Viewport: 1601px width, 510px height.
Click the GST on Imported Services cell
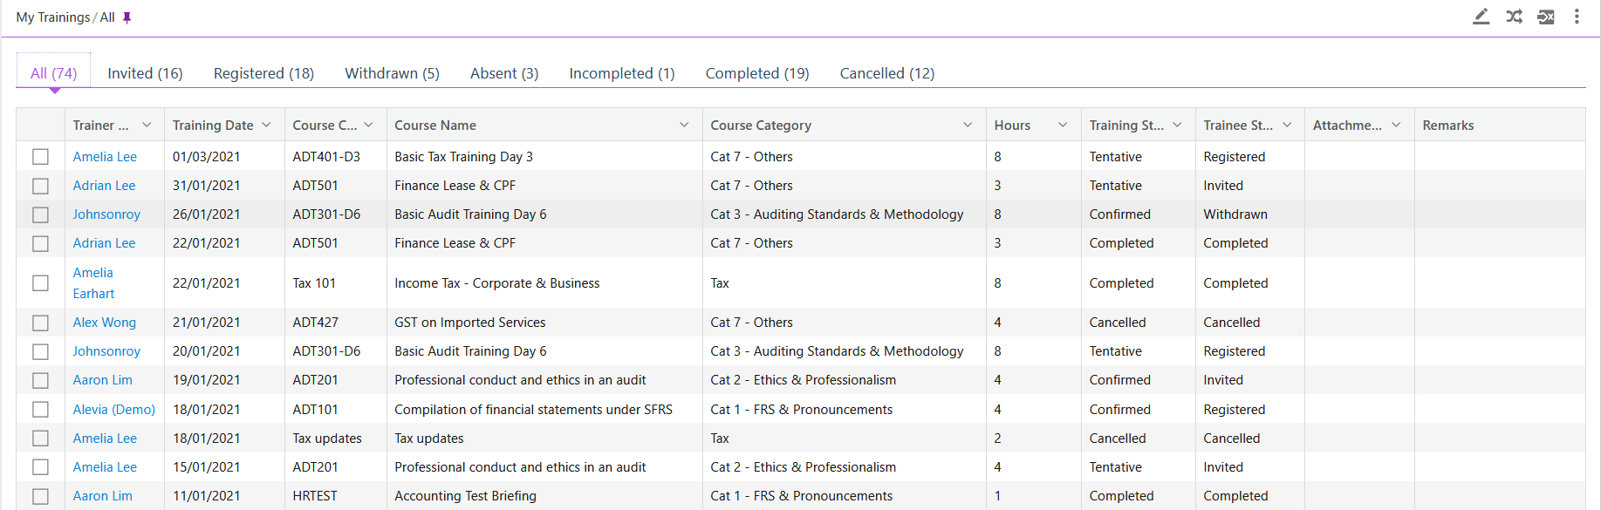tap(469, 323)
